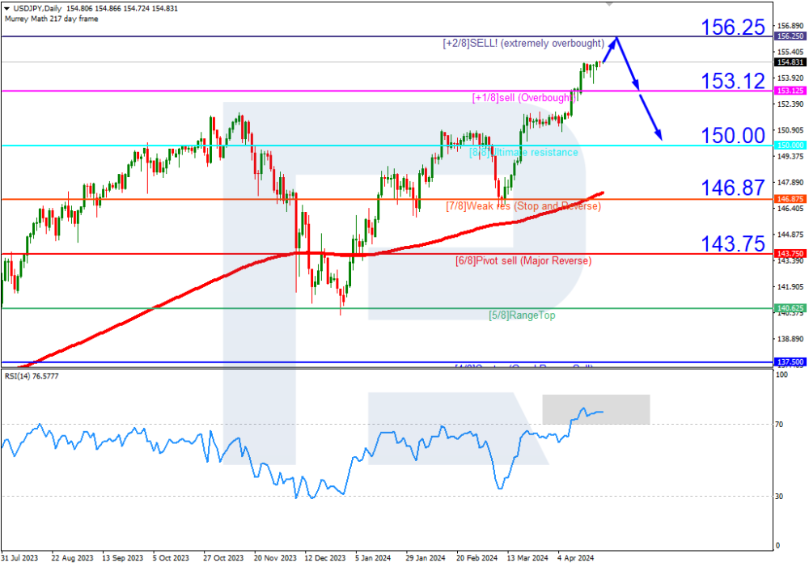The height and width of the screenshot is (567, 809).
Task: Click the triangle icon before USDJPY,Daily
Action: click(5, 7)
